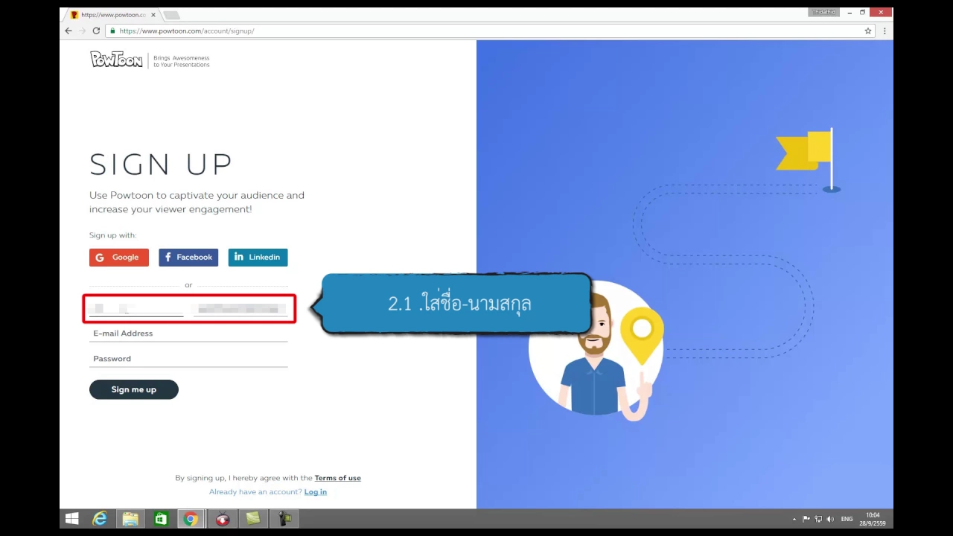Viewport: 953px width, 536px height.
Task: Click the green secure padlock icon
Action: coord(112,31)
